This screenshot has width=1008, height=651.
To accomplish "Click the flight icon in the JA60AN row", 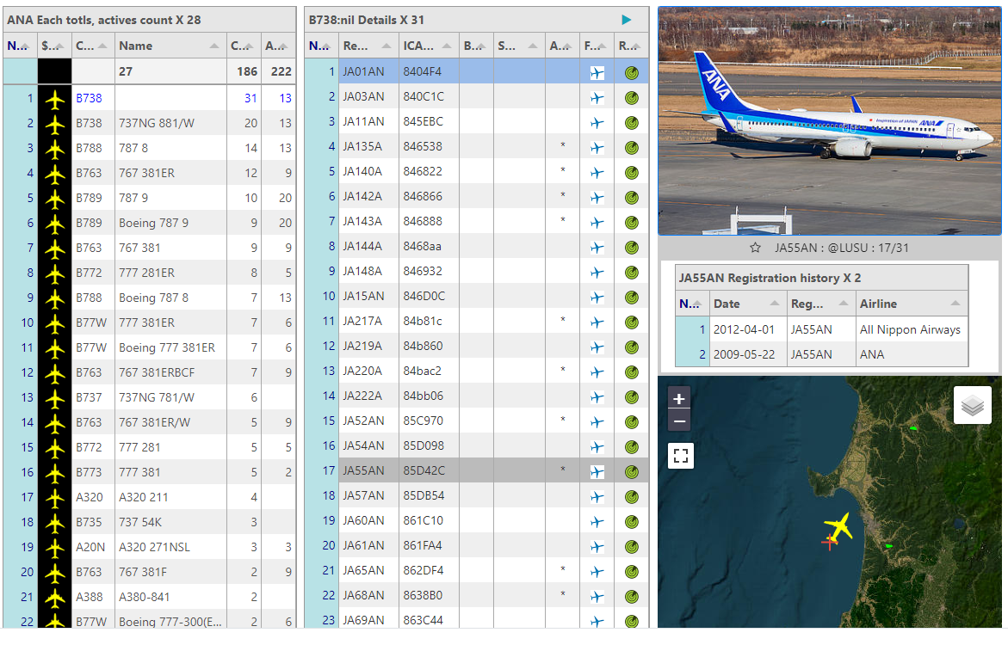I will [597, 522].
